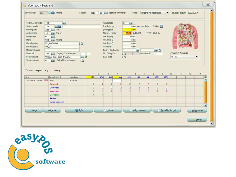Select the Voorraad row label
Screen dimensions: 236x177
click(x=55, y=91)
